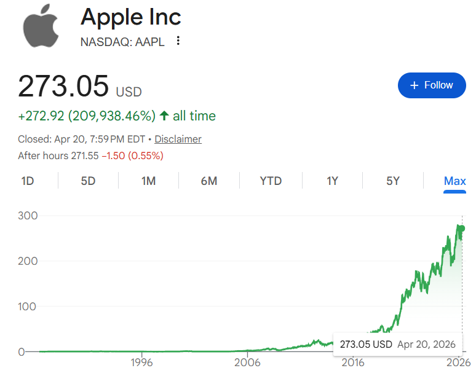Image resolution: width=476 pixels, height=376 pixels.
Task: View the 5Y price chart
Action: [393, 181]
